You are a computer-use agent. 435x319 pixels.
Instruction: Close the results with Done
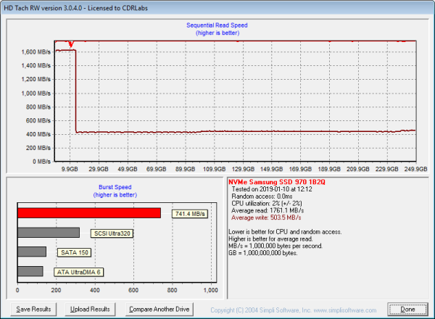[x=407, y=309]
